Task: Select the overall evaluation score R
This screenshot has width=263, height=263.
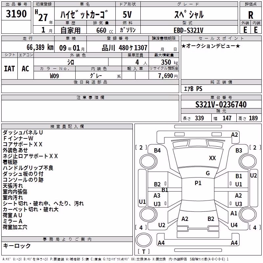Action: click(251, 15)
